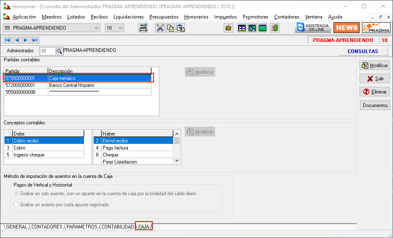Go to previous record arrow
This screenshot has width=393, height=238.
pos(17,40)
